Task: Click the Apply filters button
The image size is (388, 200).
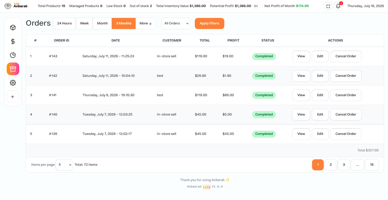Action: pos(210,24)
